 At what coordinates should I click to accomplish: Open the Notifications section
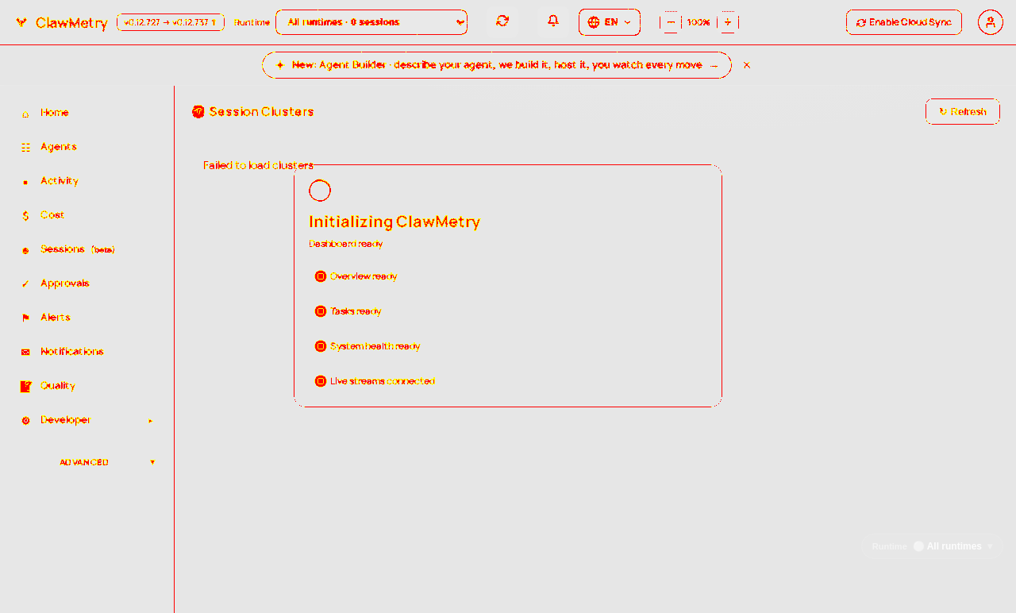coord(72,352)
